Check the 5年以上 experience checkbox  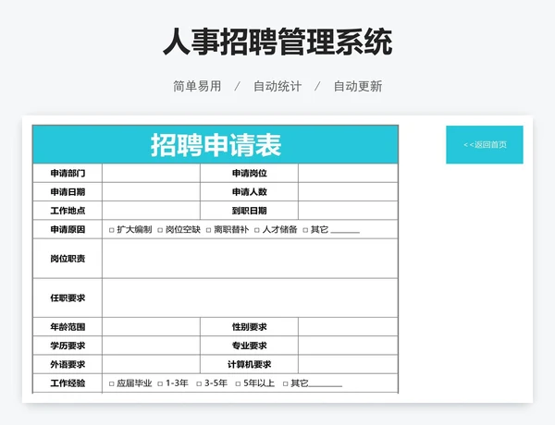tap(238, 383)
